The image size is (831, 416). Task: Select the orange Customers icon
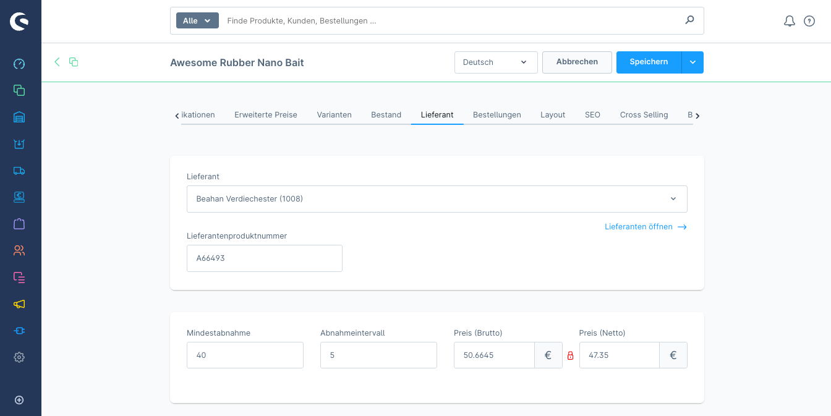tap(19, 250)
